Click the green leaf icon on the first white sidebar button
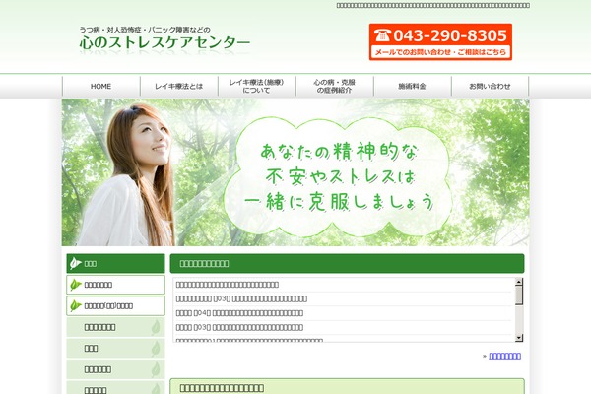 [x=76, y=285]
